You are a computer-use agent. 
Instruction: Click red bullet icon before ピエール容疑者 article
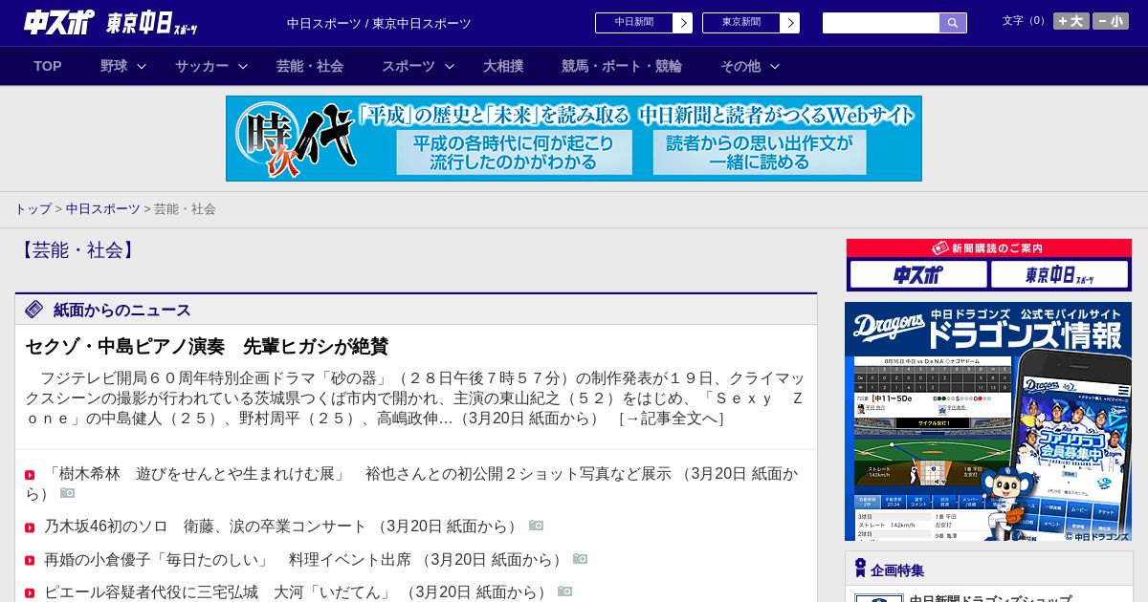pos(30,594)
